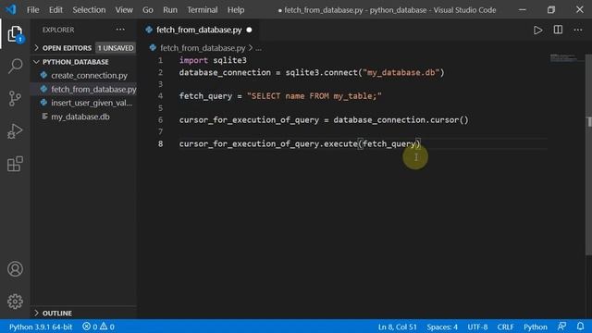Select the fetch_from_database.py editor tab
592x333 pixels.
pyautogui.click(x=199, y=30)
